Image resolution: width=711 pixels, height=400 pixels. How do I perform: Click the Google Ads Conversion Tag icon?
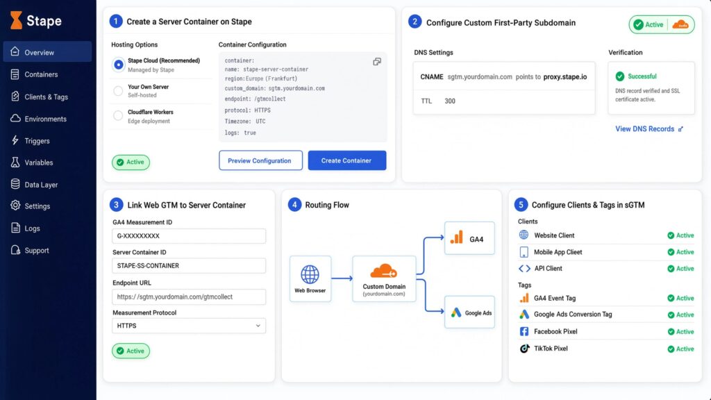(x=524, y=315)
